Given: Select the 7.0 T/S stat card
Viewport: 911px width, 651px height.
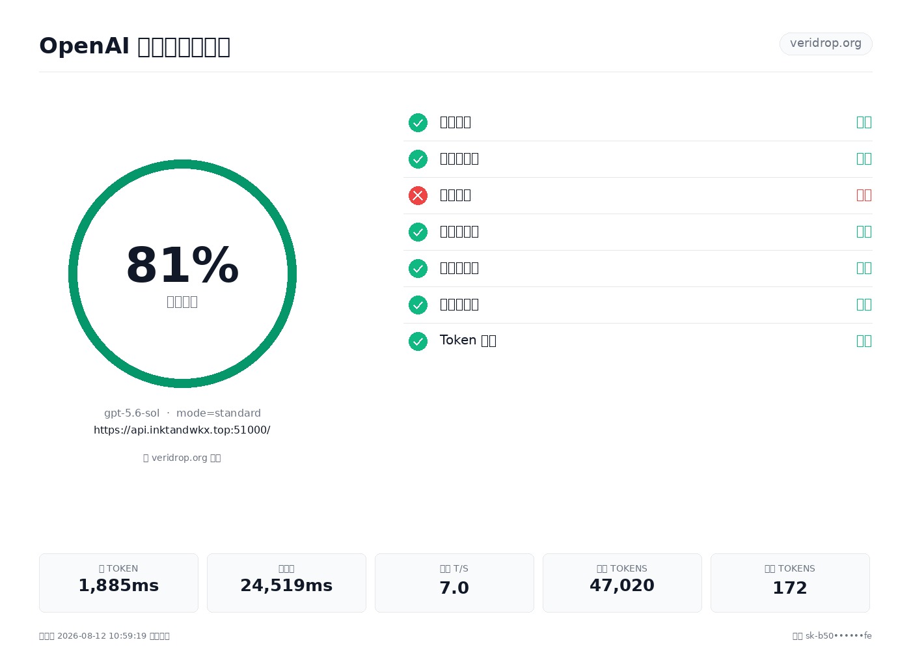Looking at the screenshot, I should pos(454,583).
